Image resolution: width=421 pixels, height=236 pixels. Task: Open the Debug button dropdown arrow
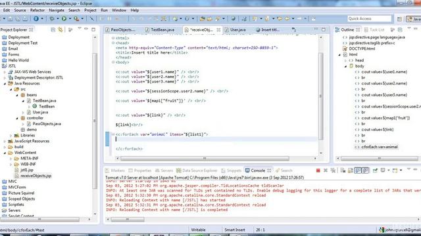click(x=57, y=19)
